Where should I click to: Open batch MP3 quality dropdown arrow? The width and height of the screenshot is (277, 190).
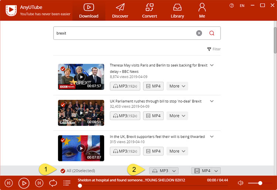coord(174,171)
